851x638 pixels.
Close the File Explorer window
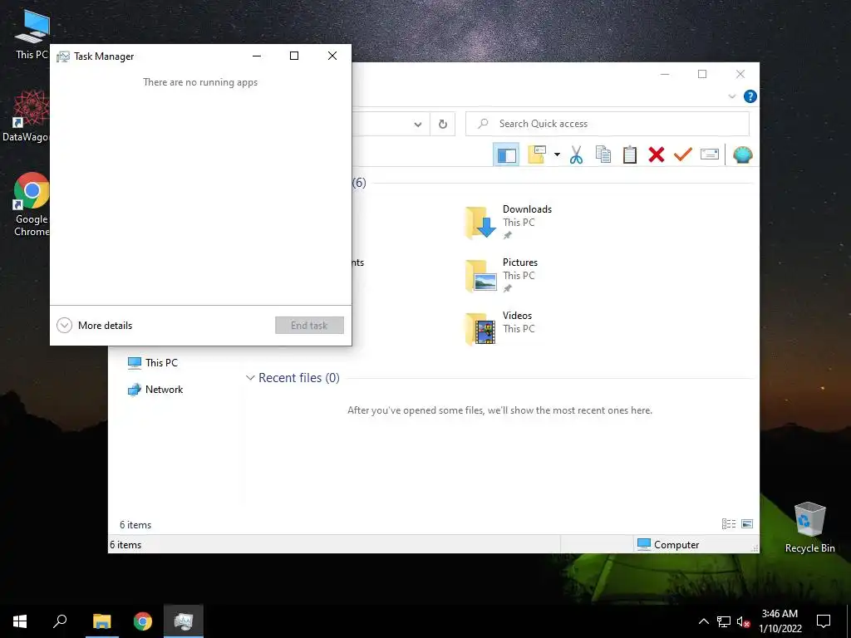(x=740, y=74)
